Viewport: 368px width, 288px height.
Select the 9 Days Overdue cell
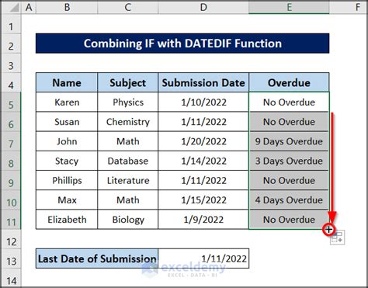(x=289, y=141)
